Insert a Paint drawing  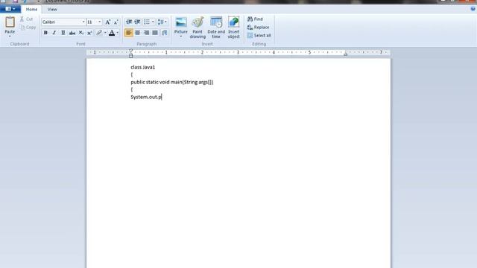pyautogui.click(x=198, y=28)
